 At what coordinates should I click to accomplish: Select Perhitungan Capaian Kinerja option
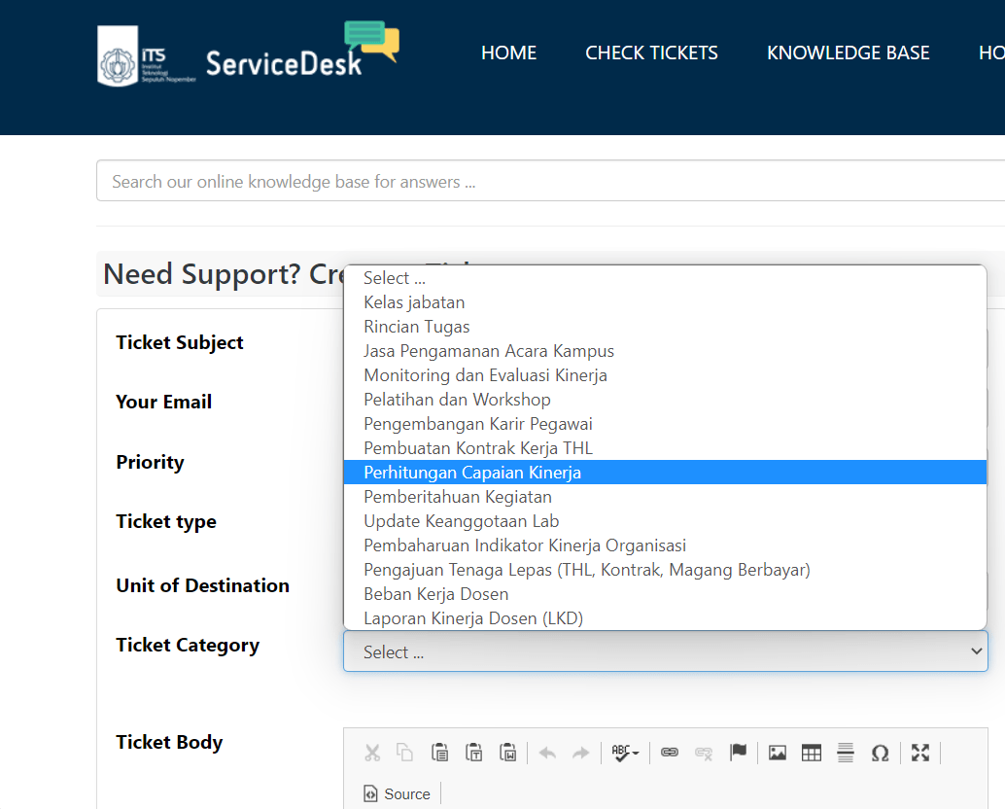pyautogui.click(x=472, y=473)
